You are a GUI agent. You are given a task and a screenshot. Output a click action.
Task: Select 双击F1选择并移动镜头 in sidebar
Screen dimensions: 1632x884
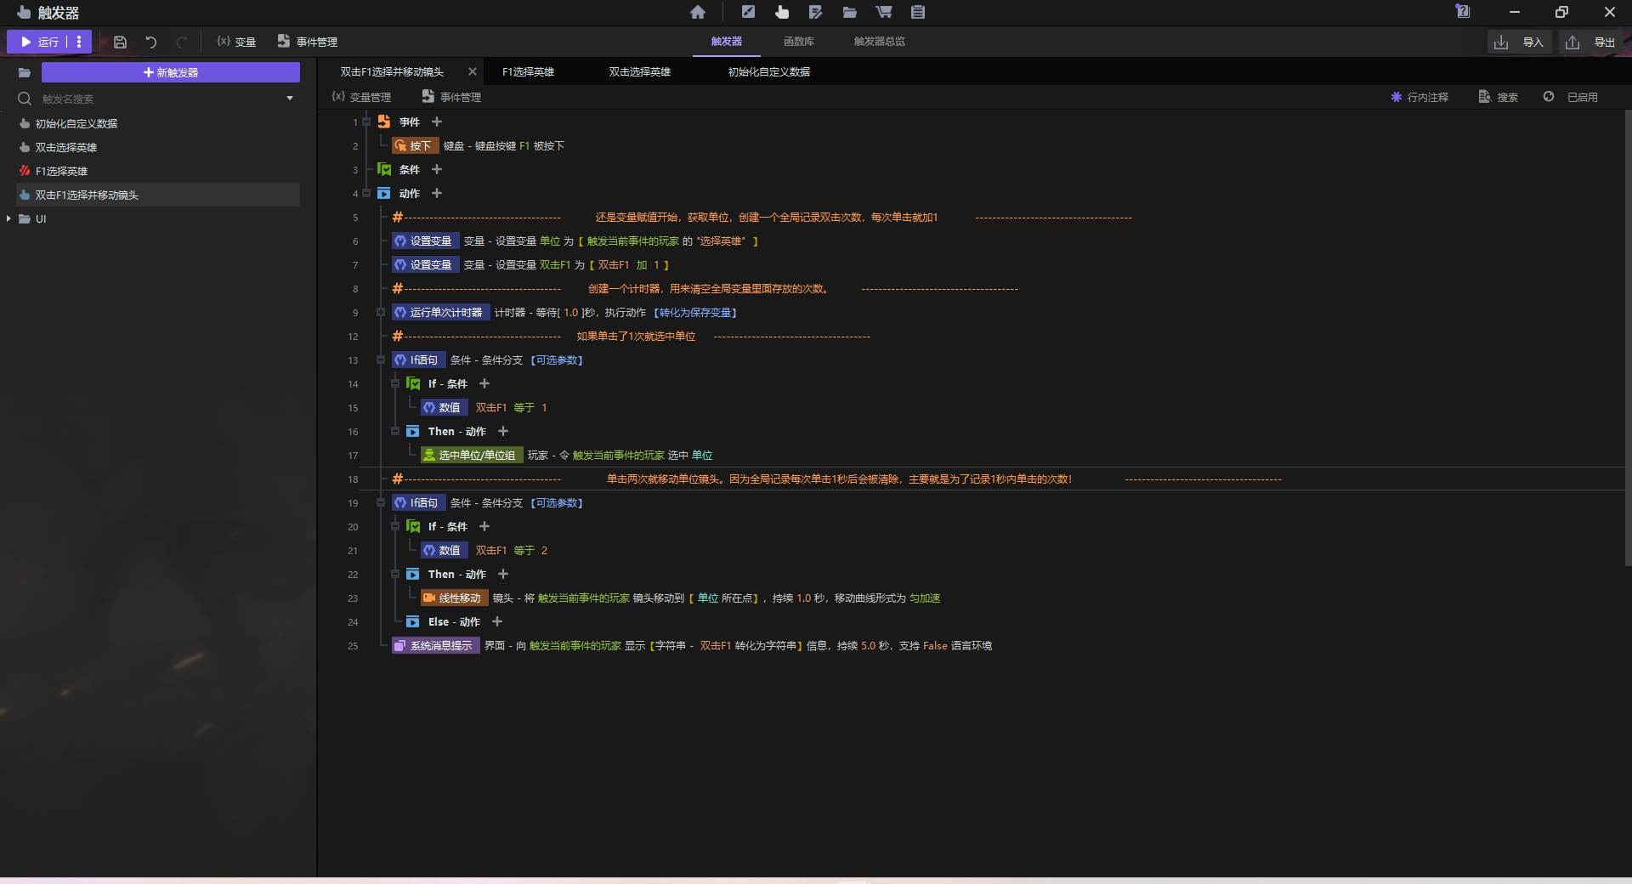pos(158,195)
